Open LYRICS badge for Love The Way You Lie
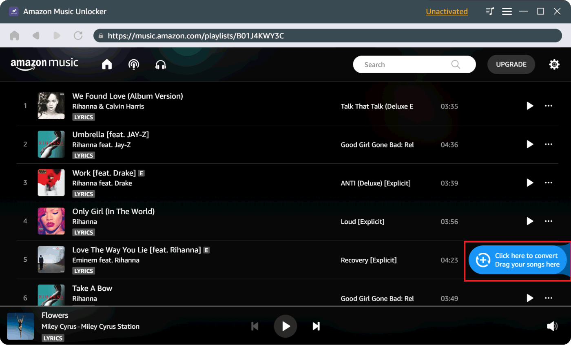571x345 pixels. click(x=84, y=271)
